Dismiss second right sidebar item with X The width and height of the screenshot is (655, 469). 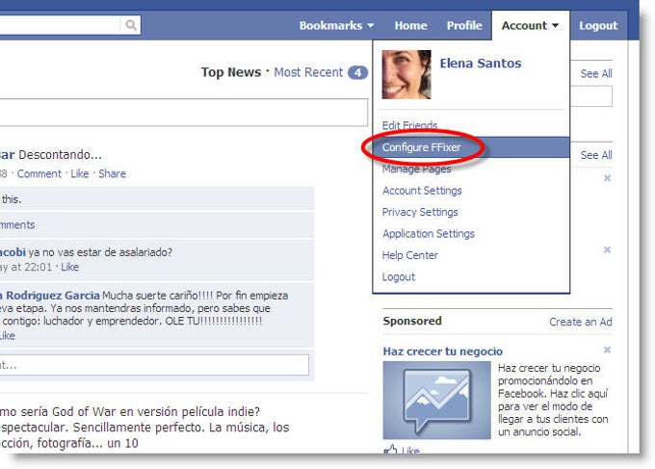tap(607, 249)
